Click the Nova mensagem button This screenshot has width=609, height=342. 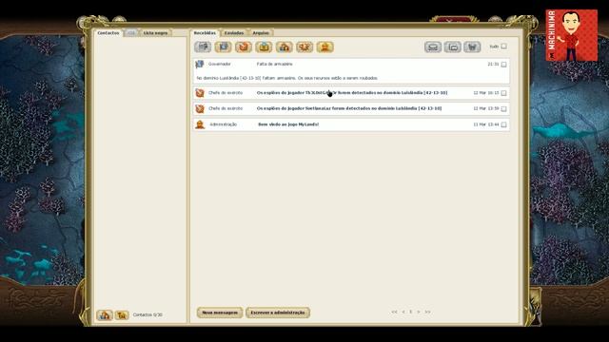click(220, 313)
